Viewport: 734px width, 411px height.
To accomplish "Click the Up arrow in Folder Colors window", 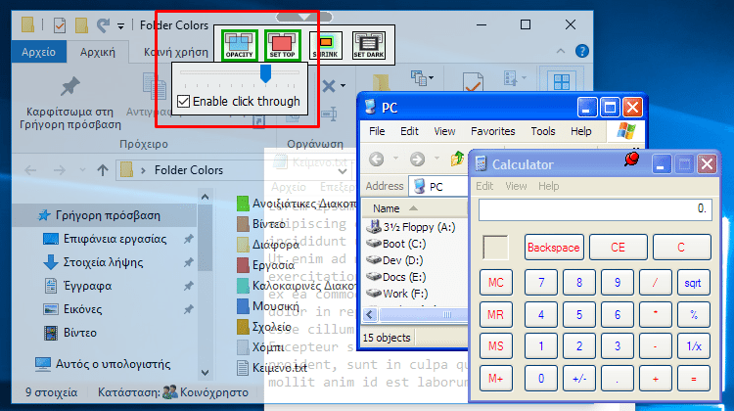I will 103,170.
